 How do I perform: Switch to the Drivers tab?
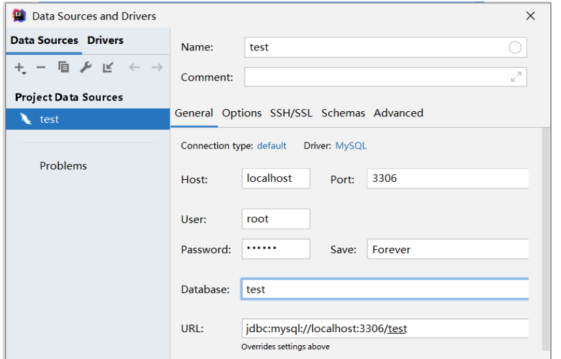pos(105,41)
